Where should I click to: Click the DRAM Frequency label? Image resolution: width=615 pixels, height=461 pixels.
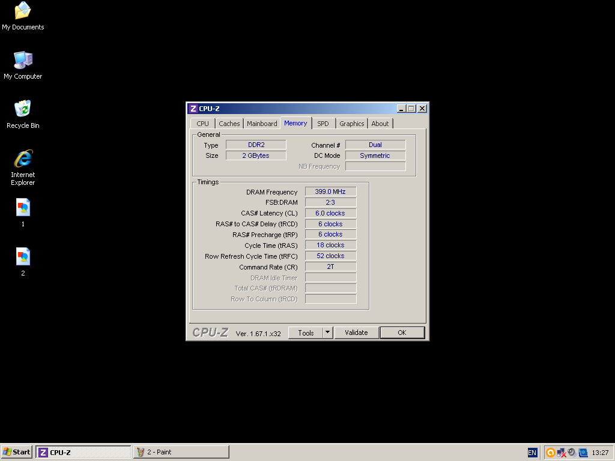pyautogui.click(x=272, y=192)
